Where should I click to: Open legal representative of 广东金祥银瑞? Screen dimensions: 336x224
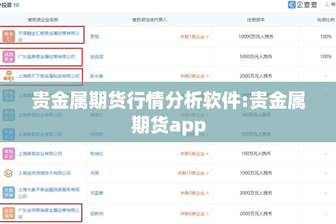pos(97,213)
